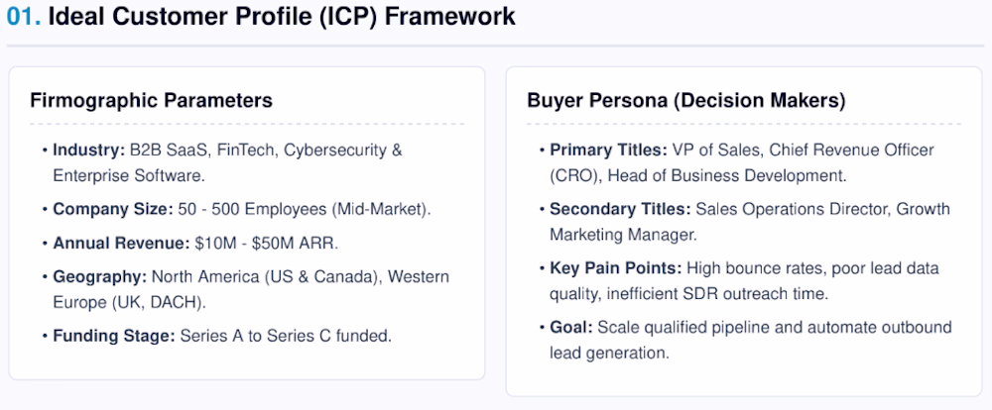Select the 'Geography:' bullet label
The width and height of the screenshot is (992, 410).
coord(100,276)
